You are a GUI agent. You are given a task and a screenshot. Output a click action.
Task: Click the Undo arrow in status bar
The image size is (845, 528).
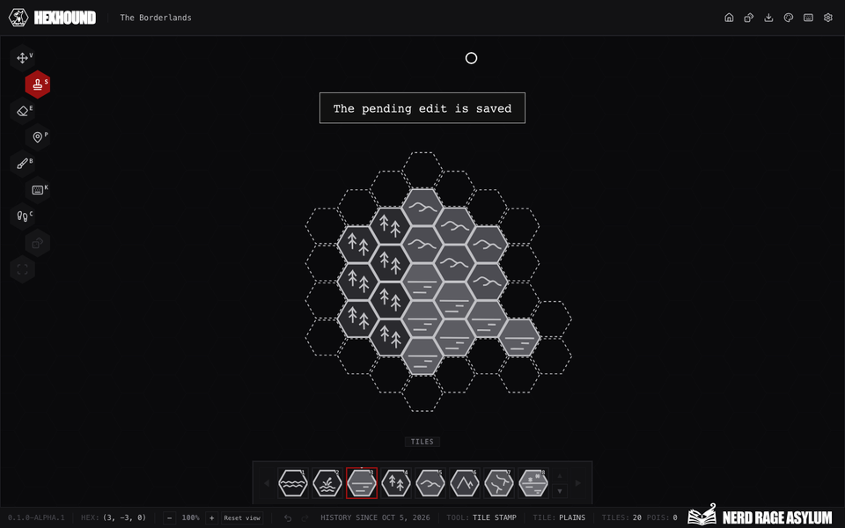(288, 517)
